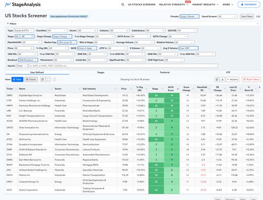Sort by Sector using its sort arrows
This screenshot has width=263, height=200.
pyautogui.click(x=79, y=89)
